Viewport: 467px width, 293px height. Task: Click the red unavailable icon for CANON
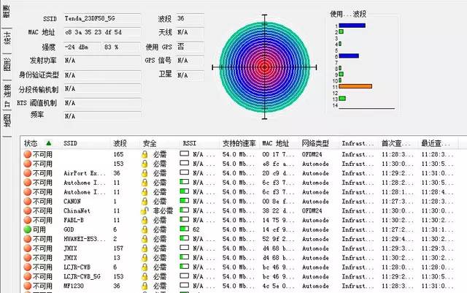point(27,201)
